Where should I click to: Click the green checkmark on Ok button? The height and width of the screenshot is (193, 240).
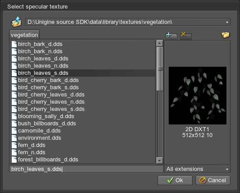[171, 180]
